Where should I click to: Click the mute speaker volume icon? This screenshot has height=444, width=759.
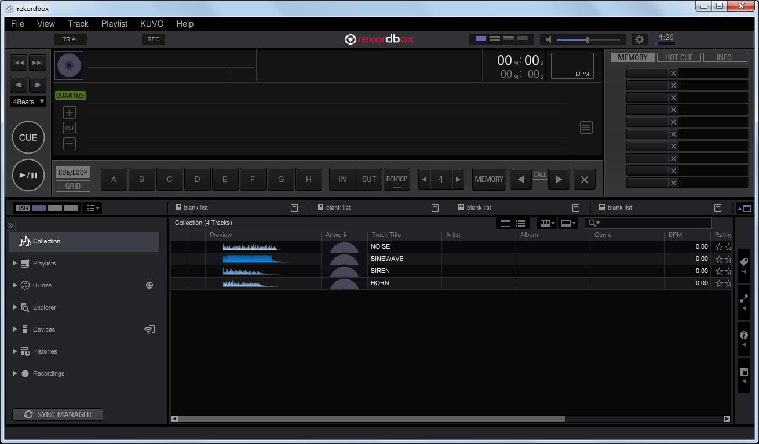(x=548, y=39)
